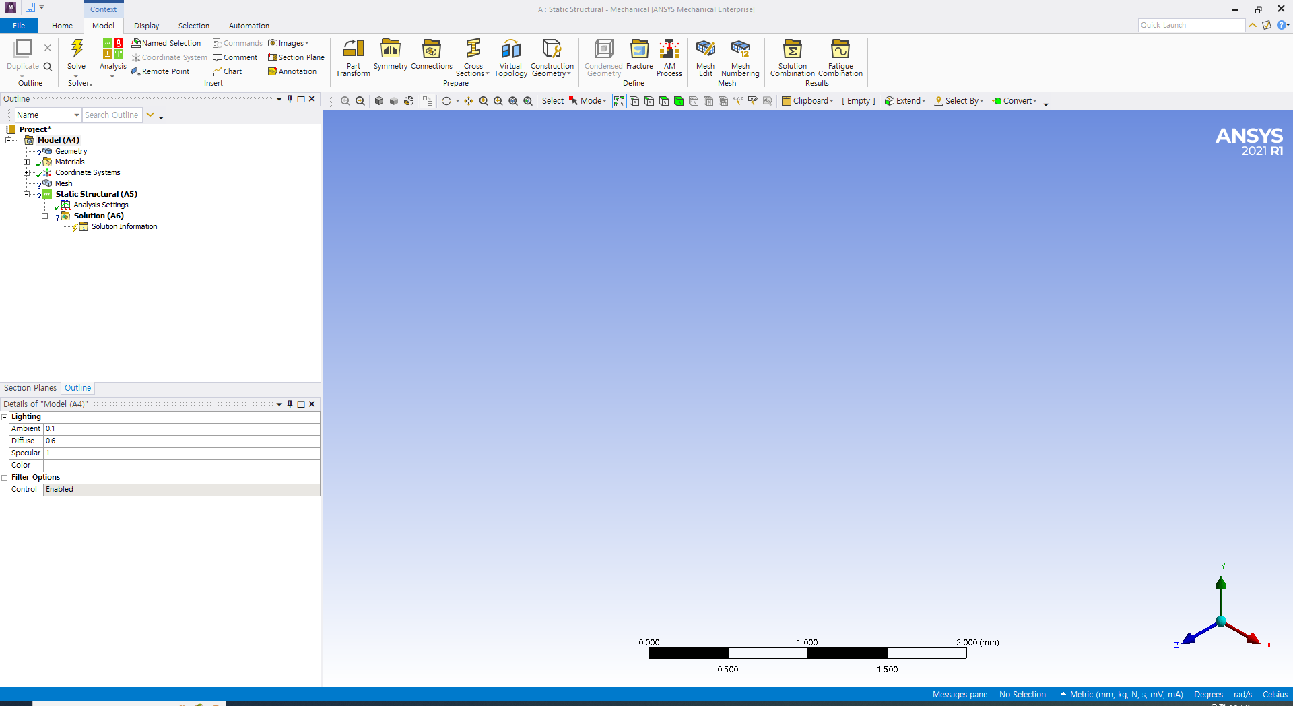Click the Find magnifier in Outline group

click(x=48, y=67)
